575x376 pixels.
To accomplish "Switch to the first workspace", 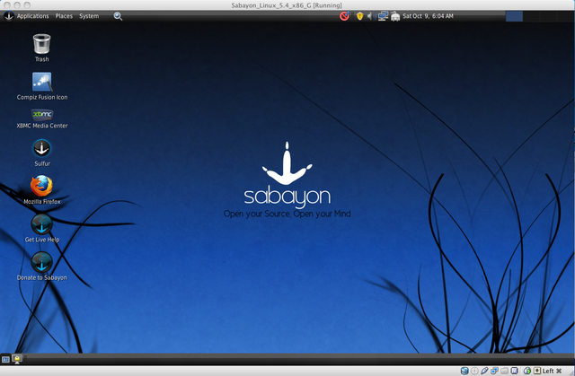I will [514, 16].
